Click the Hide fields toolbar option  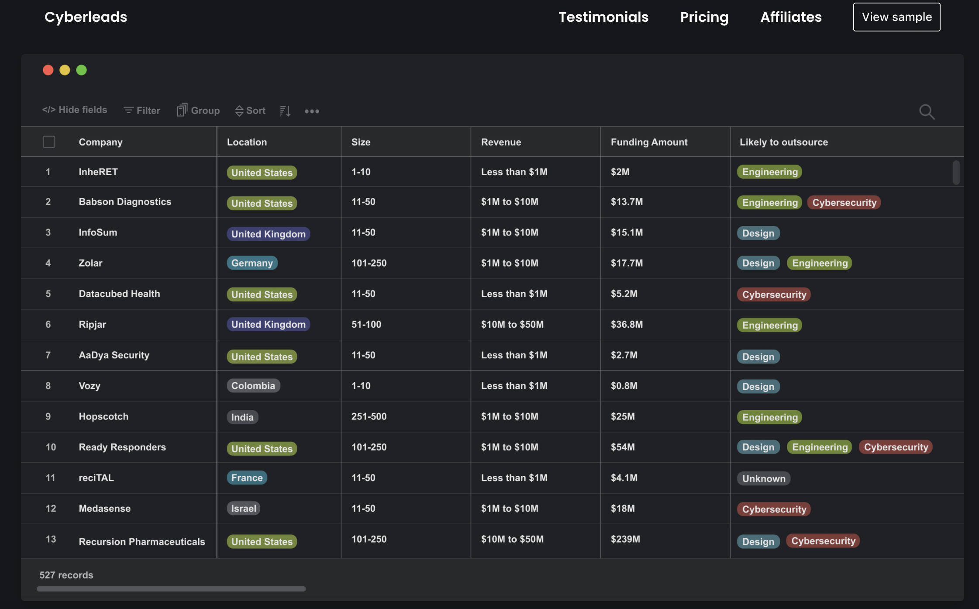(x=75, y=110)
